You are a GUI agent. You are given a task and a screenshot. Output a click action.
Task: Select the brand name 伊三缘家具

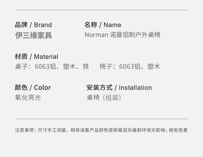pos(33,35)
